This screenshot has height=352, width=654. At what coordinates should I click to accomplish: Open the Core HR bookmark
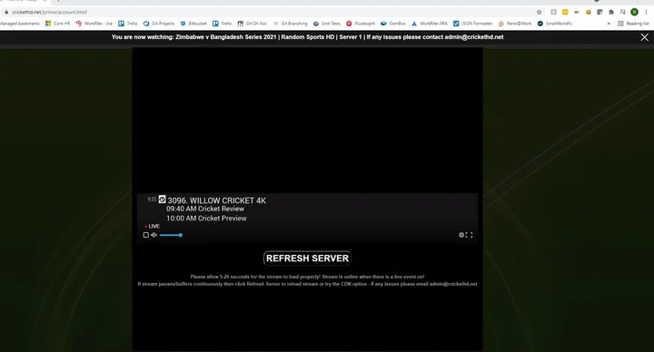click(57, 24)
